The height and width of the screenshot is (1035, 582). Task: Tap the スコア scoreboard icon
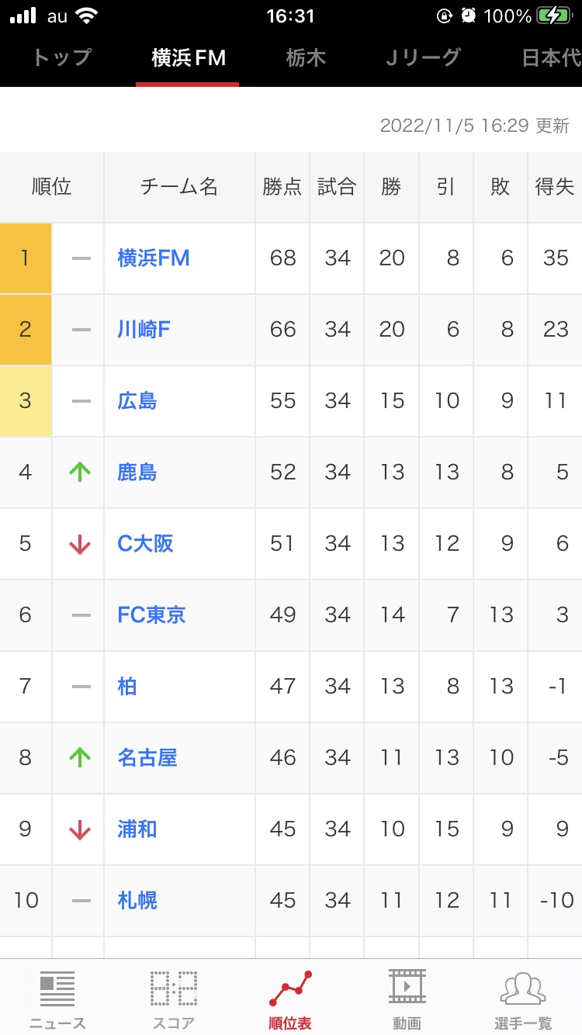pyautogui.click(x=174, y=989)
